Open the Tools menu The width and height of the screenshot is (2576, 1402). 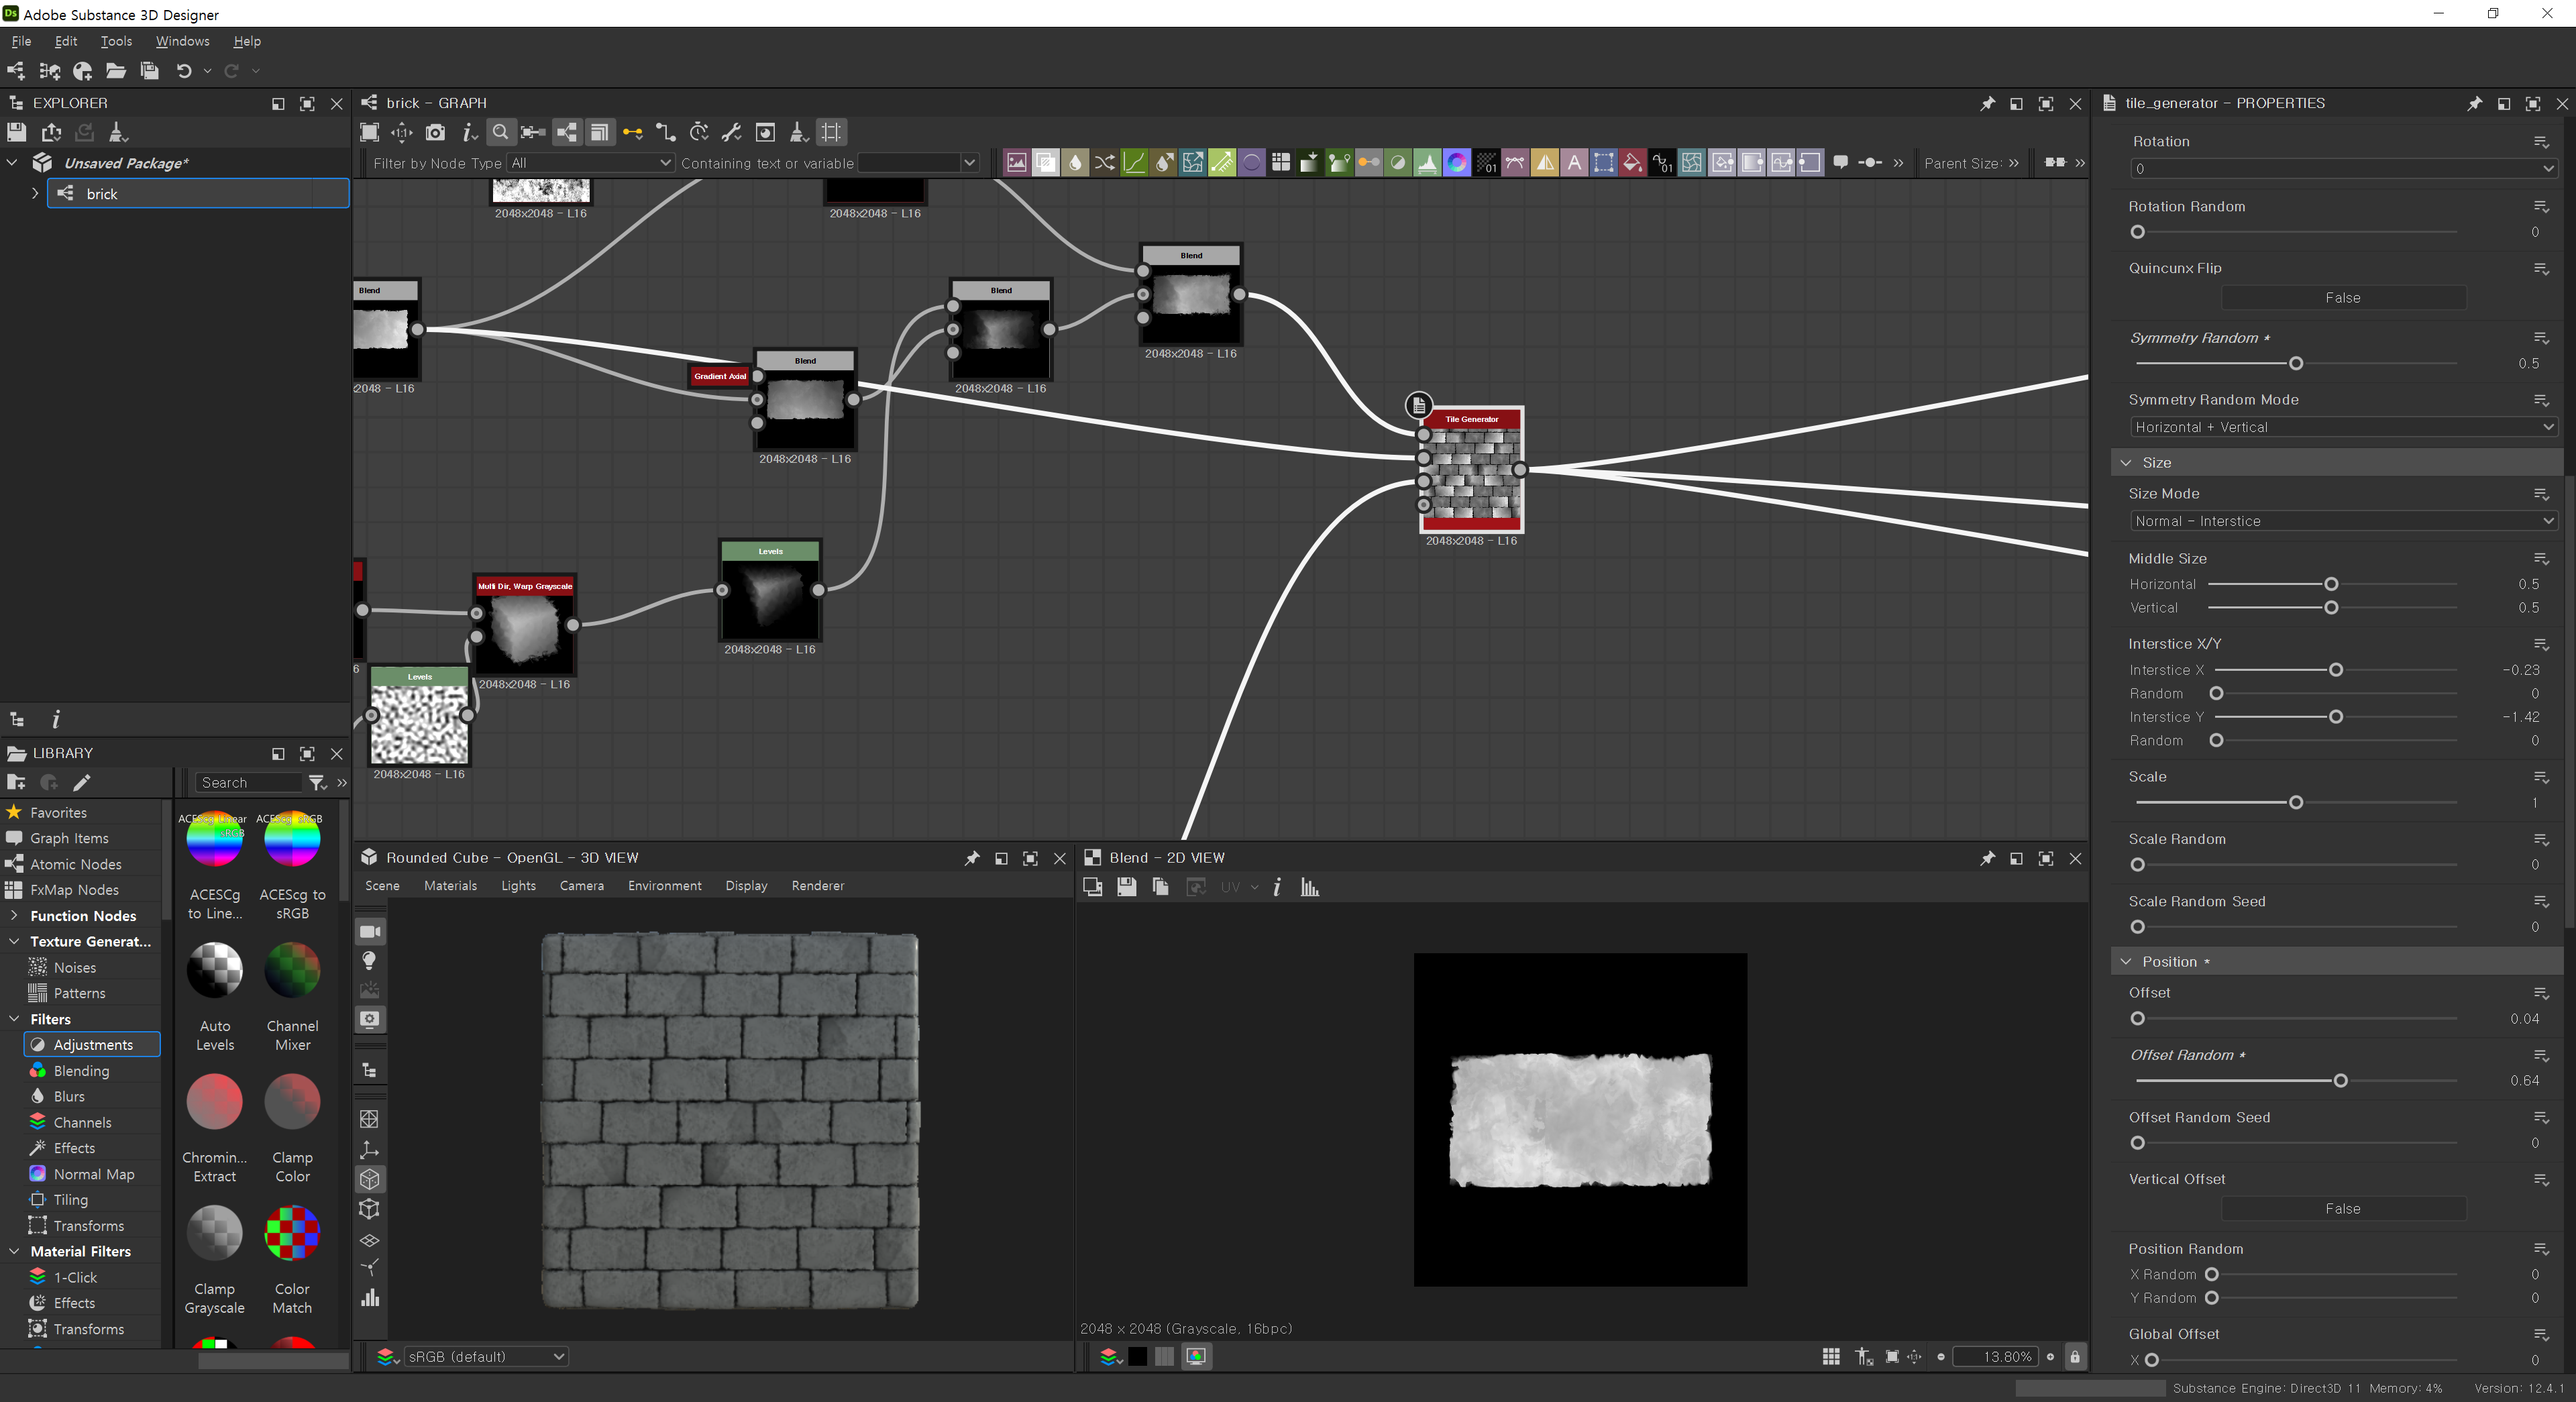[116, 41]
